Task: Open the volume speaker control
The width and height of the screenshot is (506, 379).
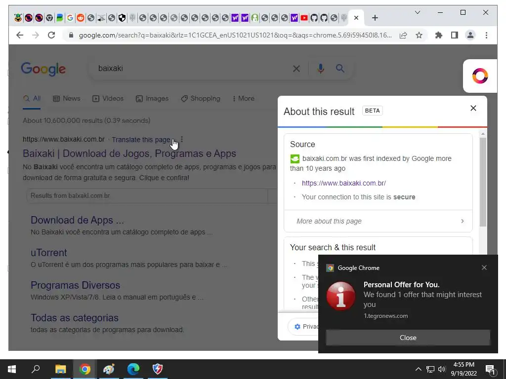Action: pos(442,369)
